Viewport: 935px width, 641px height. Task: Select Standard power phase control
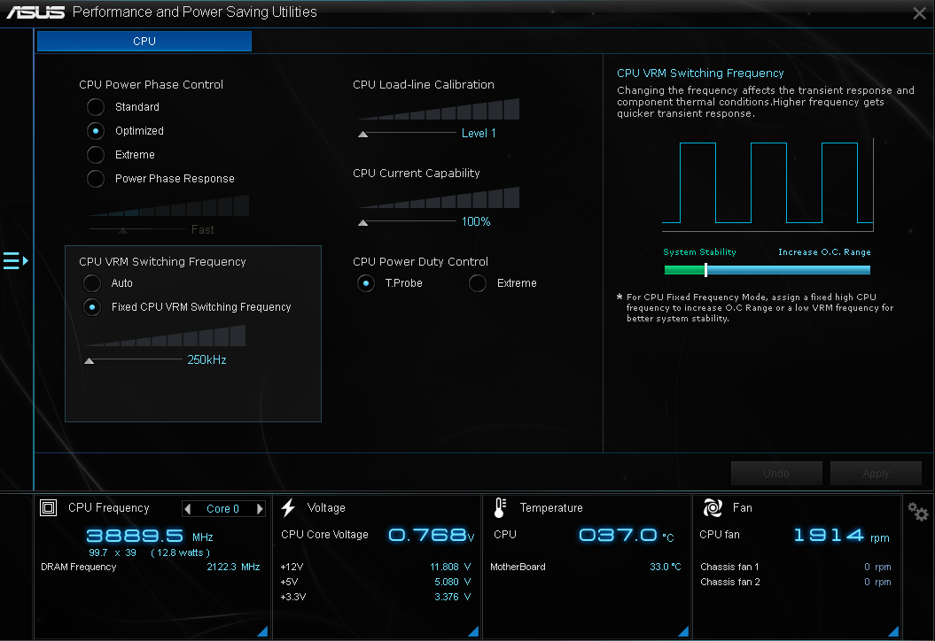[x=96, y=107]
